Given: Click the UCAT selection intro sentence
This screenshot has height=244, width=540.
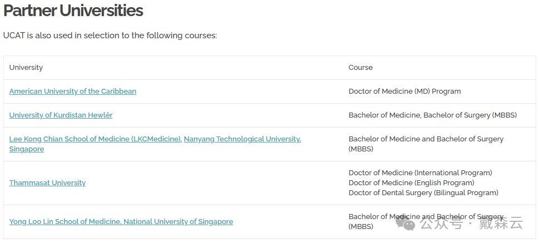Looking at the screenshot, I should 110,35.
